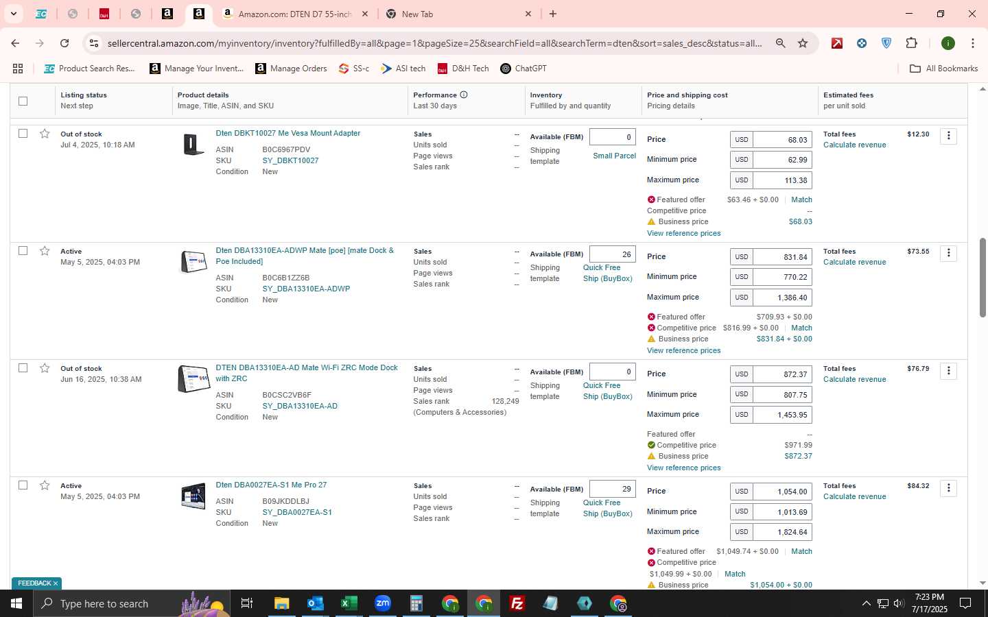The width and height of the screenshot is (988, 617).
Task: Reload the current page
Action: [x=64, y=43]
